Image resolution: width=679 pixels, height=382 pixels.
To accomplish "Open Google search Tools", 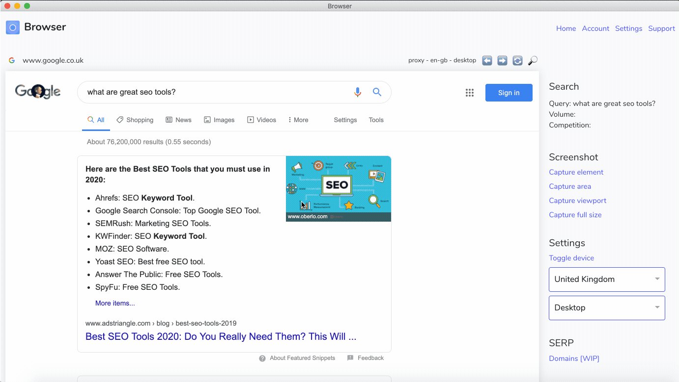I will pos(376,120).
